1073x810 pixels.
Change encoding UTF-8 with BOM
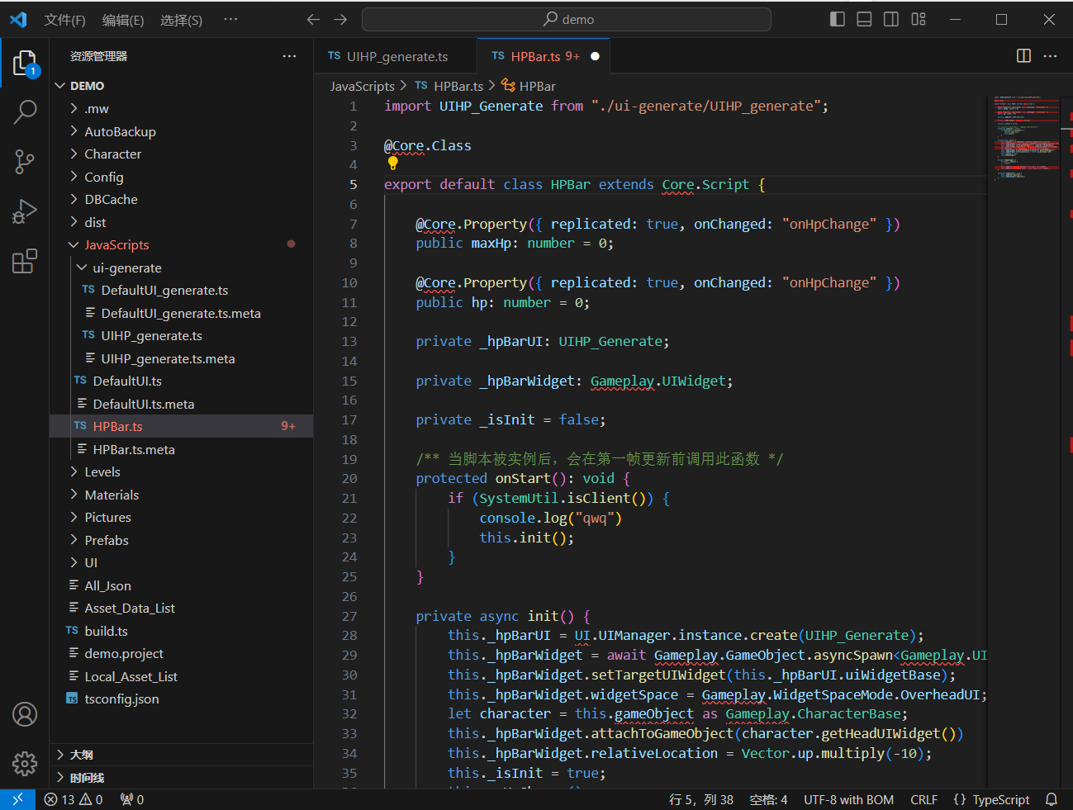coord(849,799)
